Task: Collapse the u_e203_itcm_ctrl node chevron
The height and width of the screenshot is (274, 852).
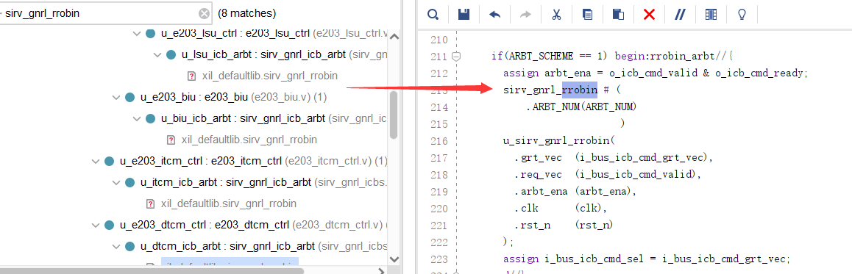Action: pyautogui.click(x=95, y=161)
